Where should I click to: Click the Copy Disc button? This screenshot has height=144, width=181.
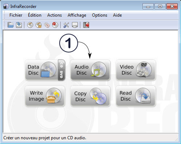pyautogui.click(x=90, y=96)
